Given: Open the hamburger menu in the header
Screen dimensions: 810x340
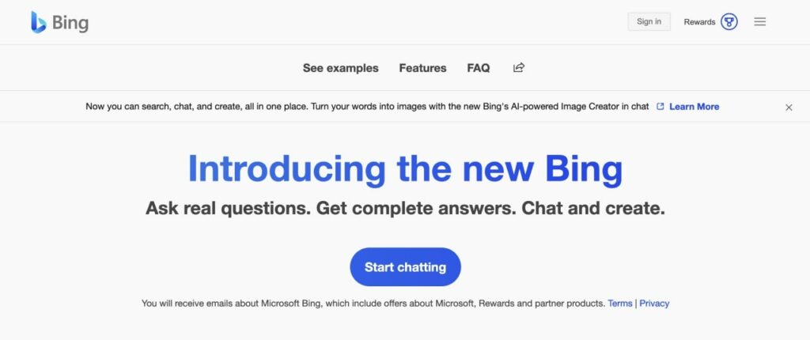Looking at the screenshot, I should [759, 21].
